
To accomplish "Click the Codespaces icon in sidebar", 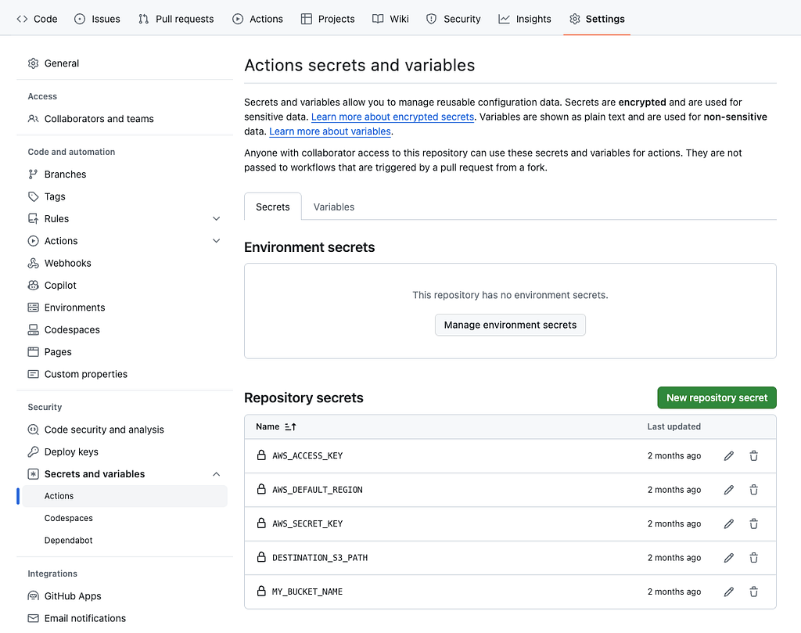I will coord(33,329).
